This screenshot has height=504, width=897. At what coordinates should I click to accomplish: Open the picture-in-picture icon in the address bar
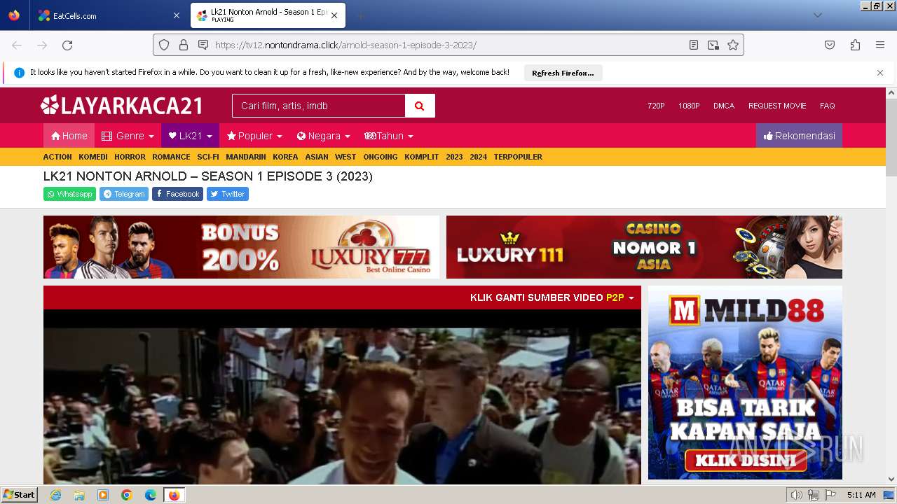[713, 45]
